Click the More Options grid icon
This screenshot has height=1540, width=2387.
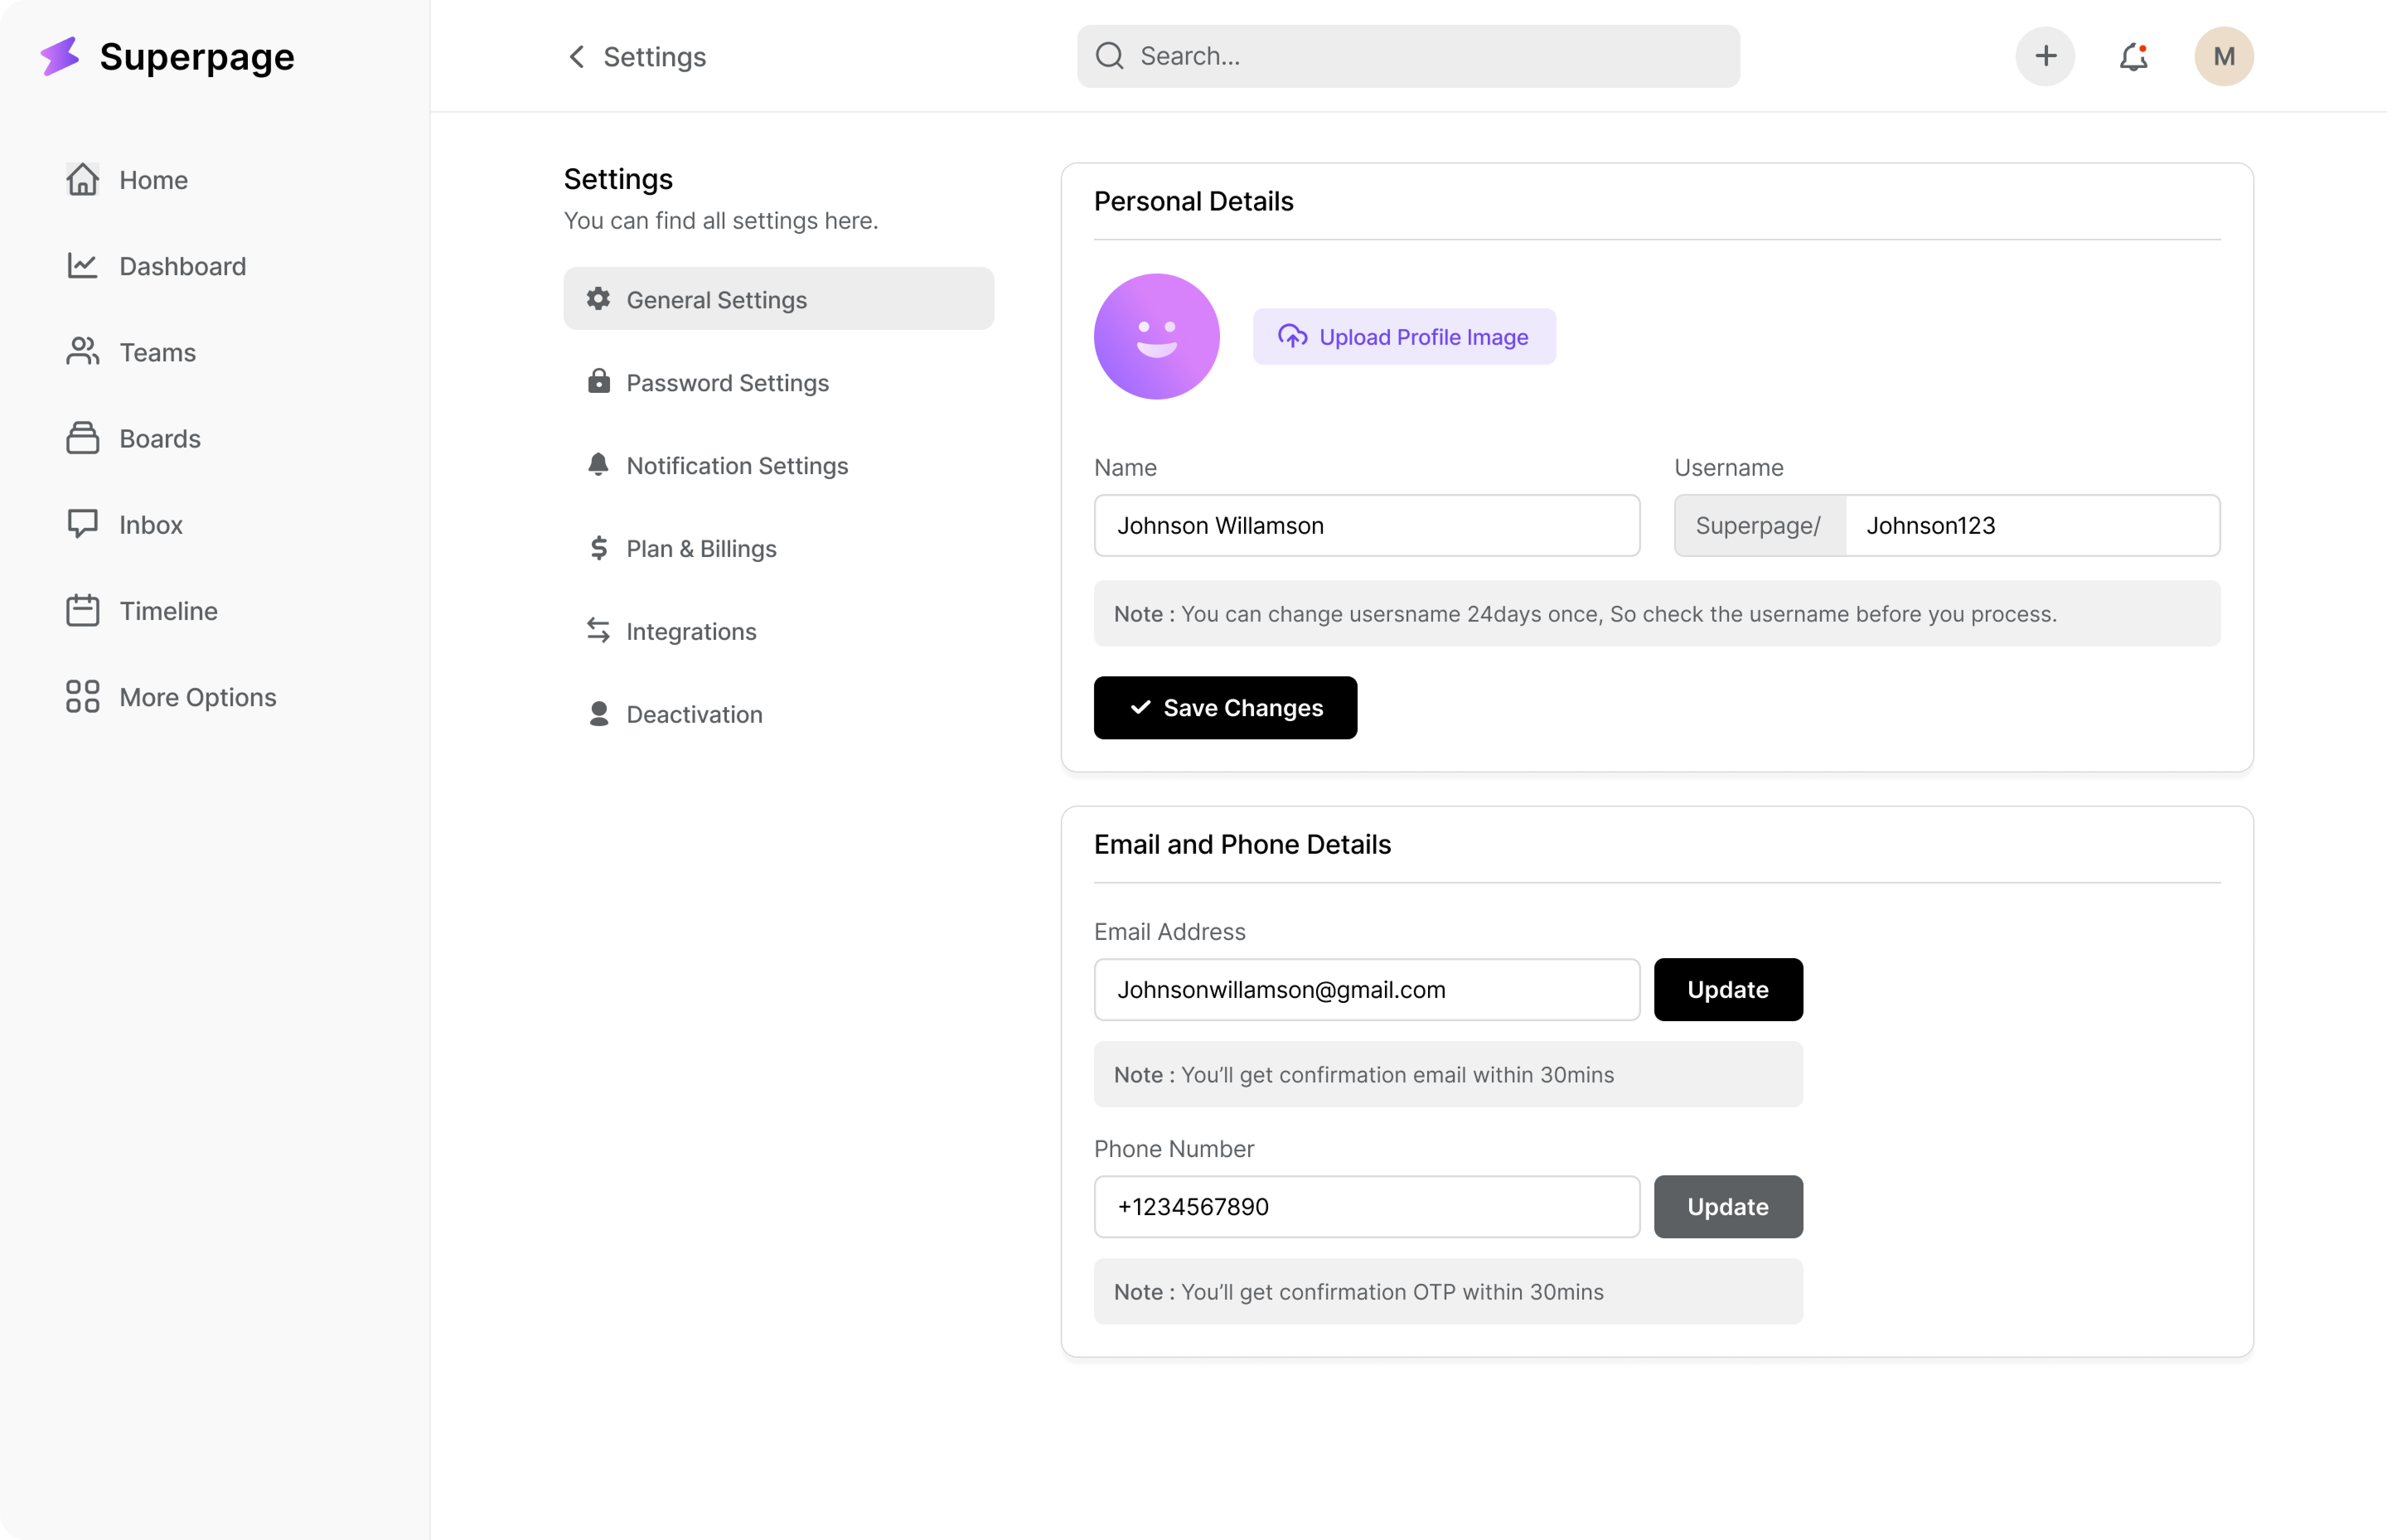coord(82,697)
